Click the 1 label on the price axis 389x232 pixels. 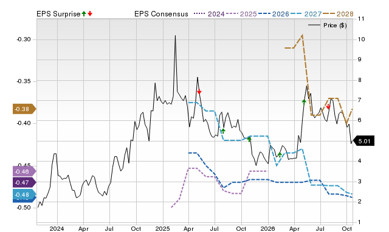pos(359,222)
